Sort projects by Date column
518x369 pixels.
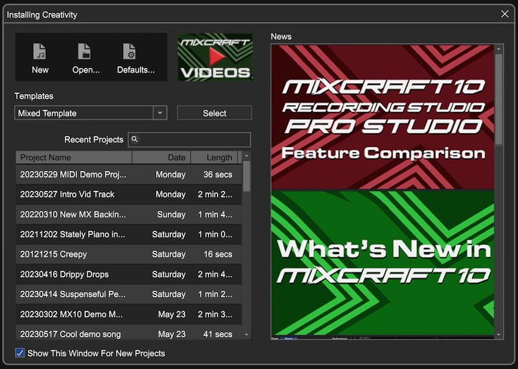coord(161,157)
